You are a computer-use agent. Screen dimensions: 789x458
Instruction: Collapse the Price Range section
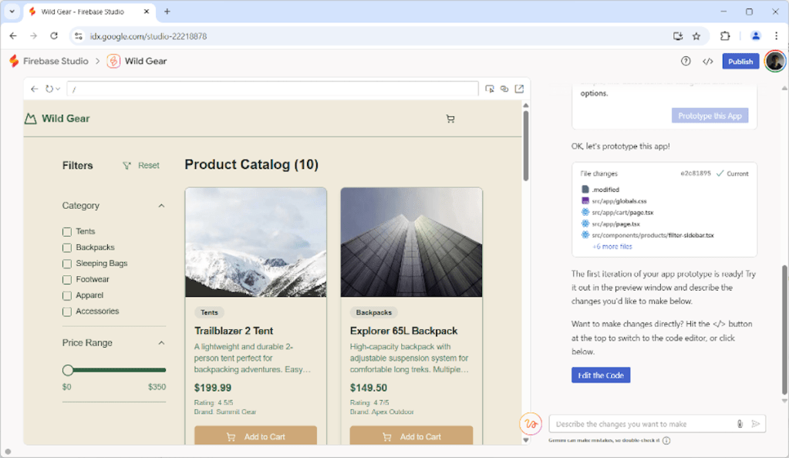(162, 342)
